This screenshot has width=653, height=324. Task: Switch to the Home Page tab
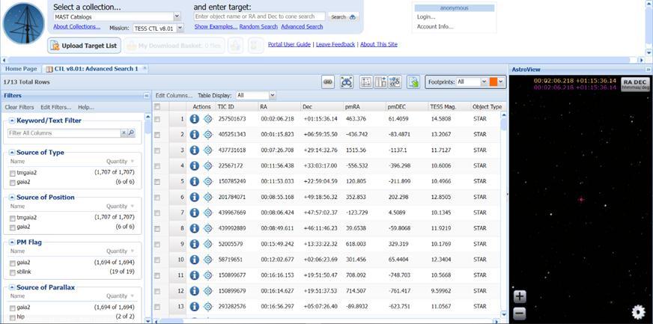tap(21, 69)
